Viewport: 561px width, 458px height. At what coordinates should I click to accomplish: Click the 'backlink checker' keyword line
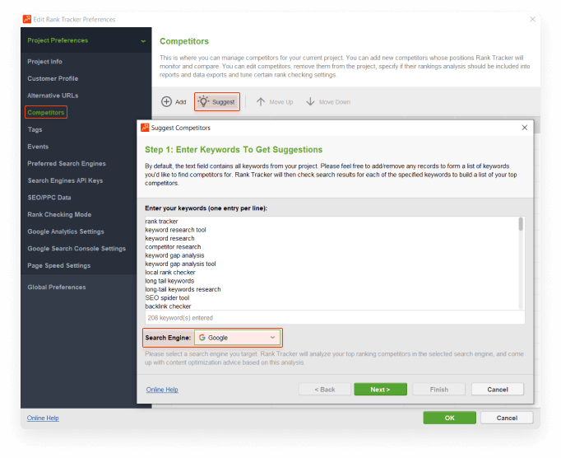click(x=168, y=306)
